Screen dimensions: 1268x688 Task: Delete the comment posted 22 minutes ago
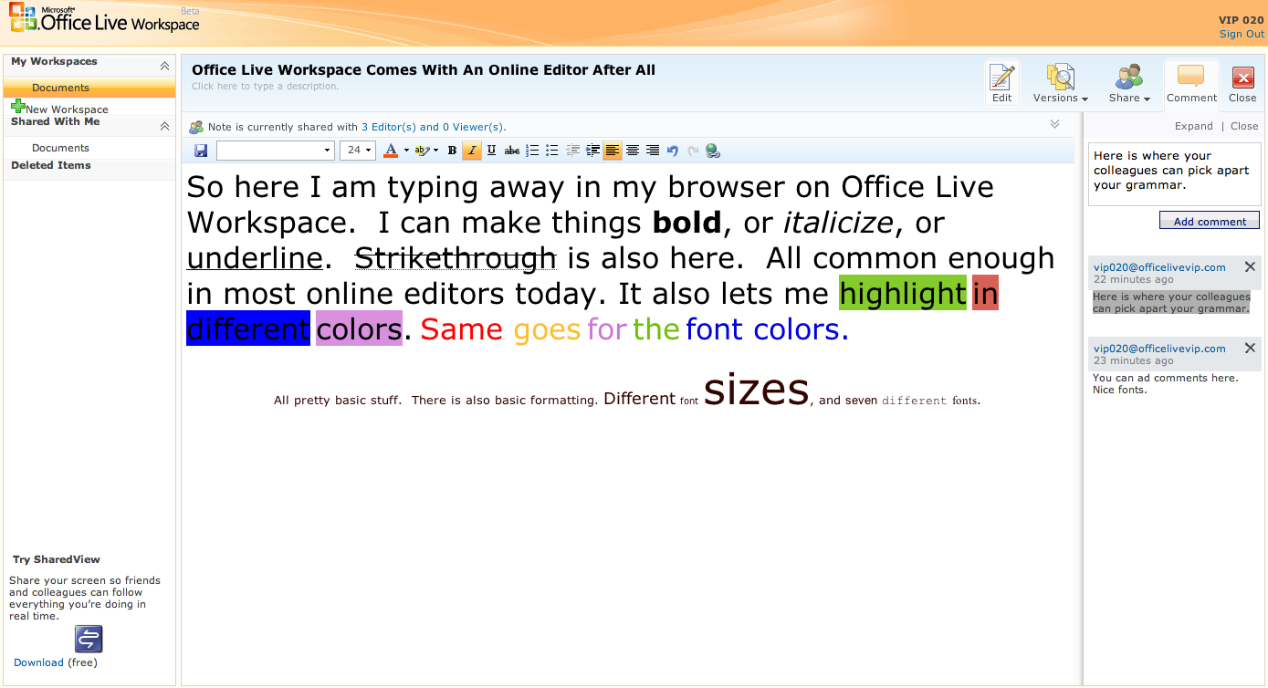[x=1250, y=266]
